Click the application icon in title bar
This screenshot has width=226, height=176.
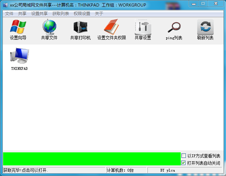pos(5,5)
